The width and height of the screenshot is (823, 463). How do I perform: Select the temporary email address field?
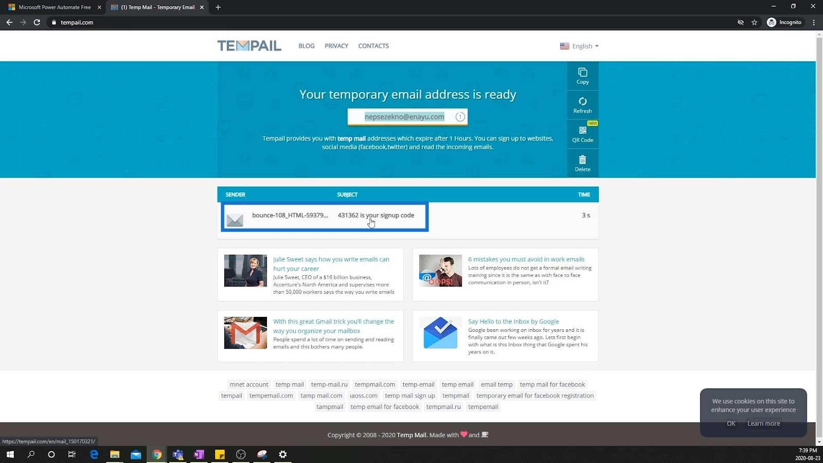point(407,117)
